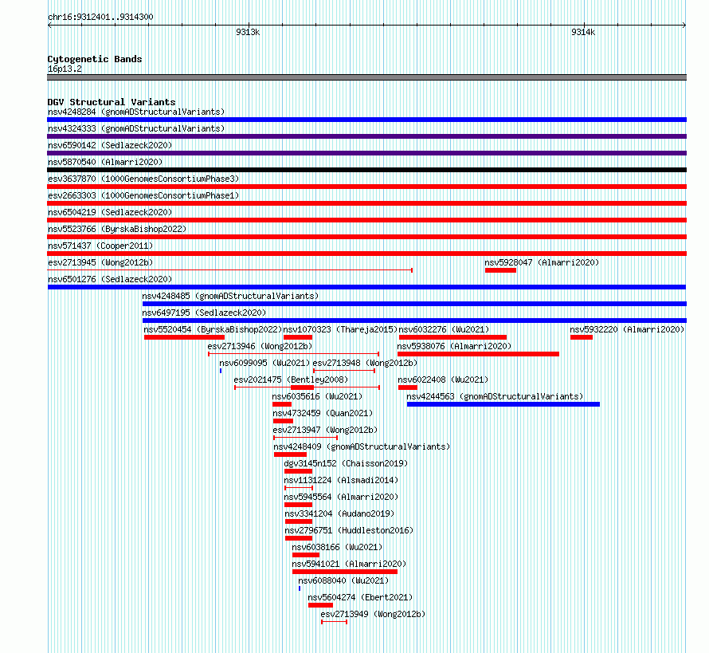This screenshot has width=709, height=653.
Task: Click nsv2796751 (Huddleston2016) label
Action: [x=349, y=530]
